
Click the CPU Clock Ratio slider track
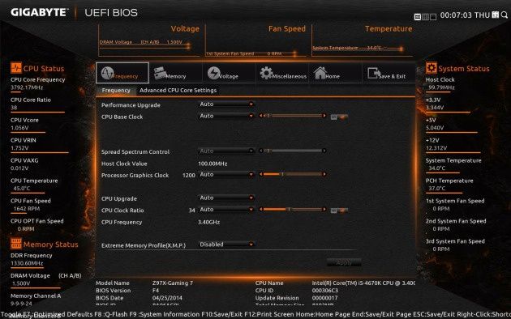pos(293,210)
